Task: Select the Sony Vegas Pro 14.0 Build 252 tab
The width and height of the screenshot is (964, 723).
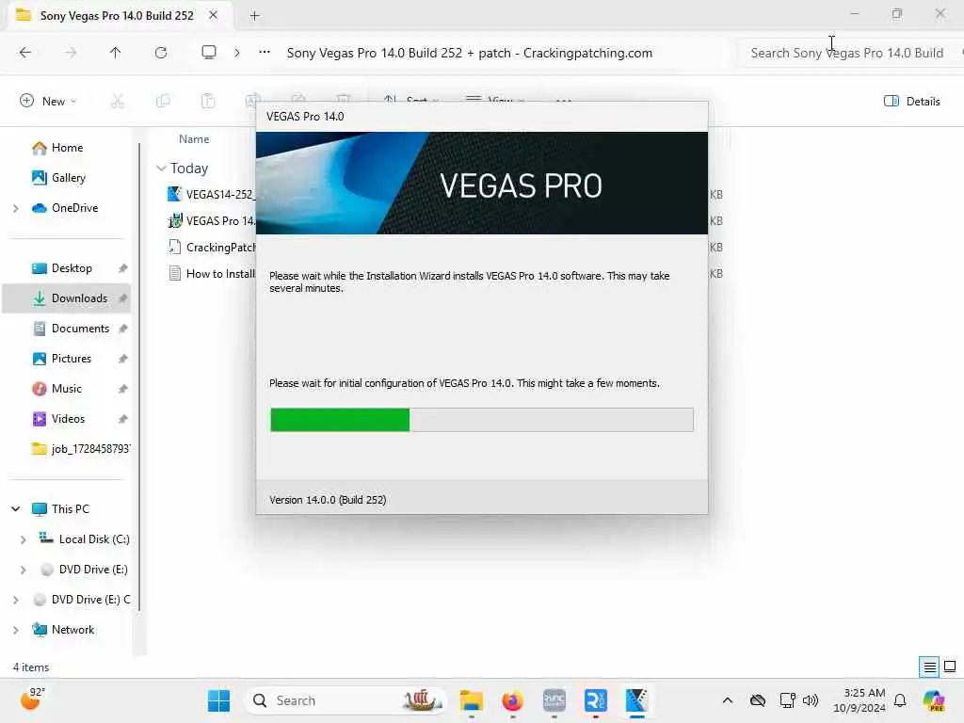Action: (x=116, y=15)
